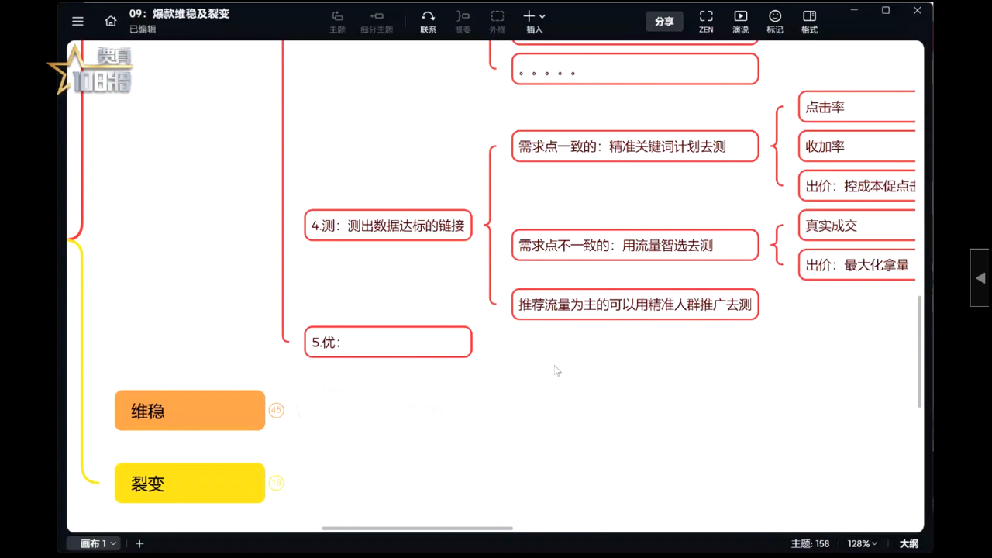Expand the 裂变 branch with the 18 badge

pyautogui.click(x=276, y=483)
